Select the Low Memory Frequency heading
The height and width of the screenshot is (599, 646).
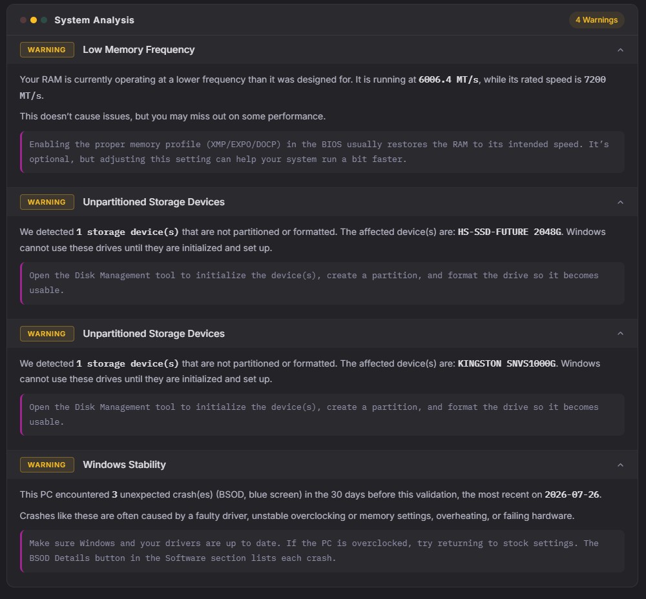click(139, 50)
